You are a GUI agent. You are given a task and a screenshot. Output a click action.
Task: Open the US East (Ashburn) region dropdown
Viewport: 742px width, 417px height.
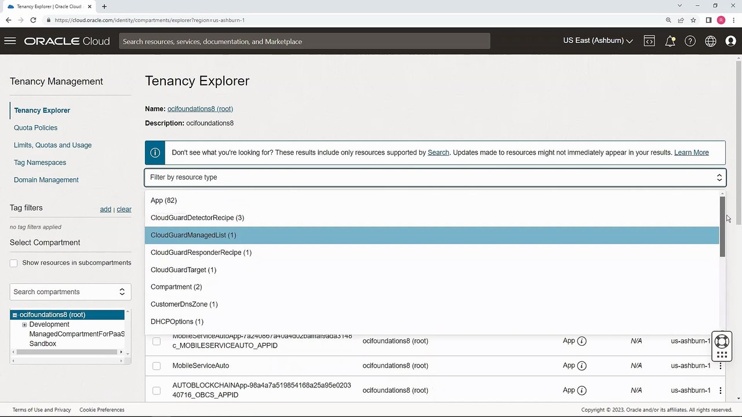click(x=598, y=41)
